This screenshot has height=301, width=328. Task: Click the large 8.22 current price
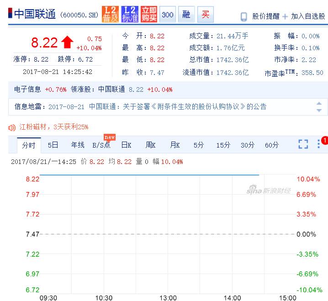pyautogui.click(x=44, y=42)
